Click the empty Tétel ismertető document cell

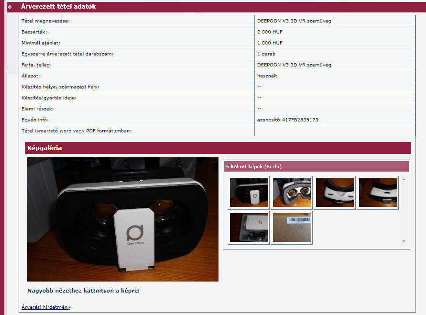coord(335,130)
